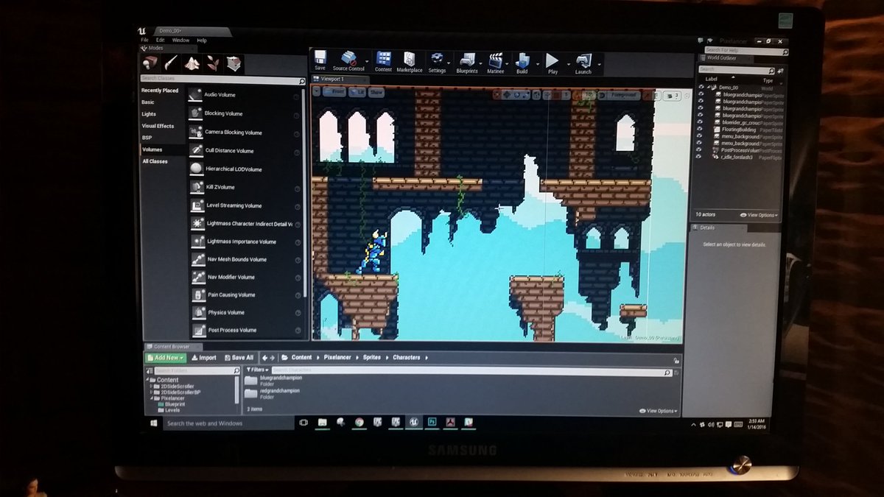
Task: Open Task View on the taskbar
Action: coord(303,423)
